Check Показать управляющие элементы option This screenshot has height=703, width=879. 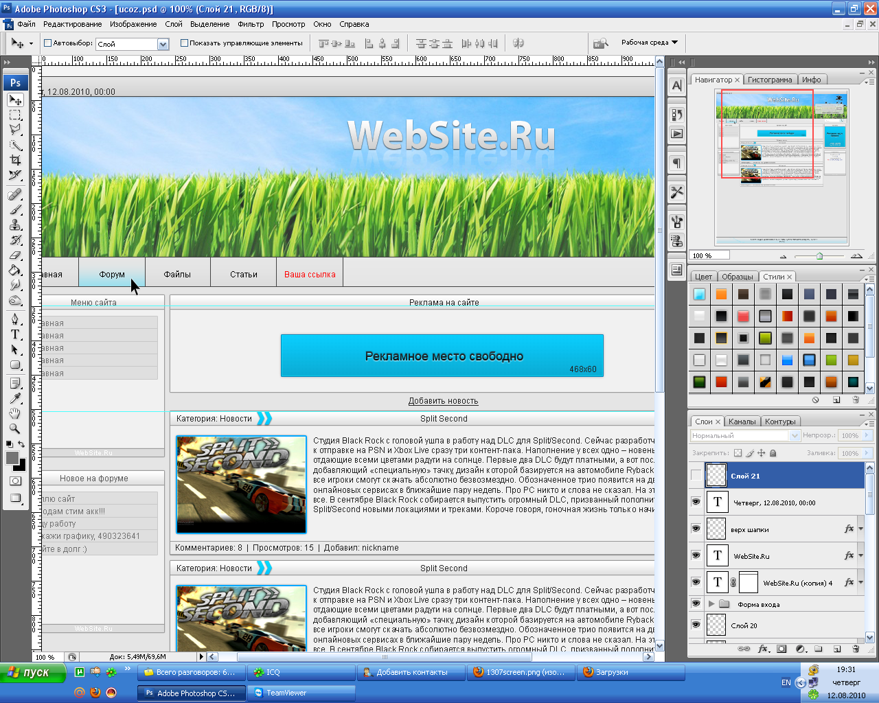coord(184,43)
